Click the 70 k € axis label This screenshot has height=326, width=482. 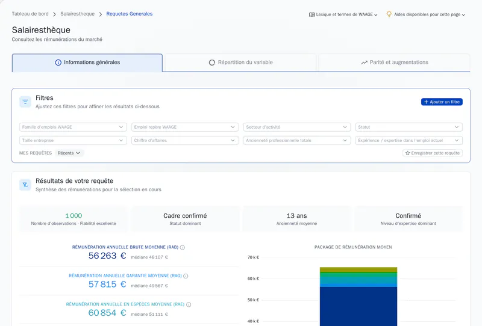coord(253,257)
